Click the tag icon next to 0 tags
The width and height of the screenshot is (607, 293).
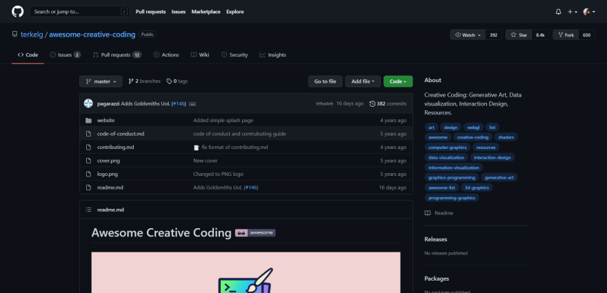(169, 81)
